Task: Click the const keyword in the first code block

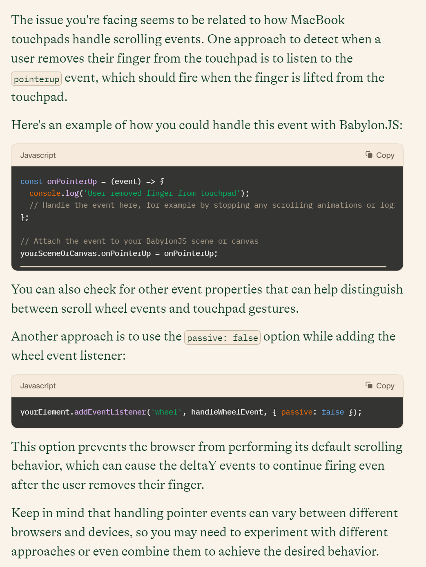Action: point(31,182)
